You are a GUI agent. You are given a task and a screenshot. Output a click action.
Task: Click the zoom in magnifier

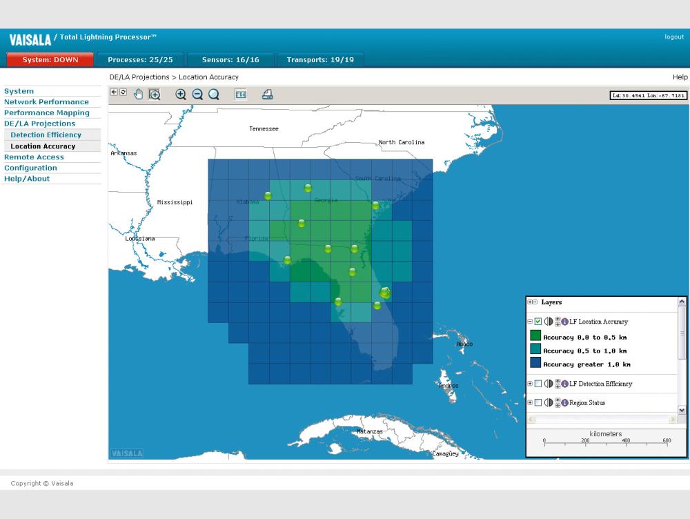(181, 95)
